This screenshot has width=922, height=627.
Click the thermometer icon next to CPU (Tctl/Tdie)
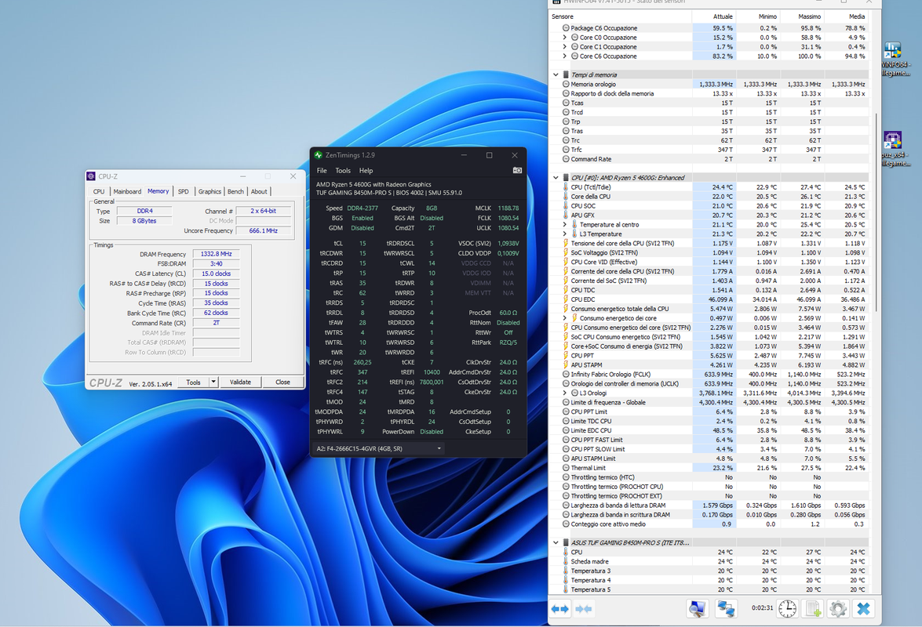click(x=566, y=187)
